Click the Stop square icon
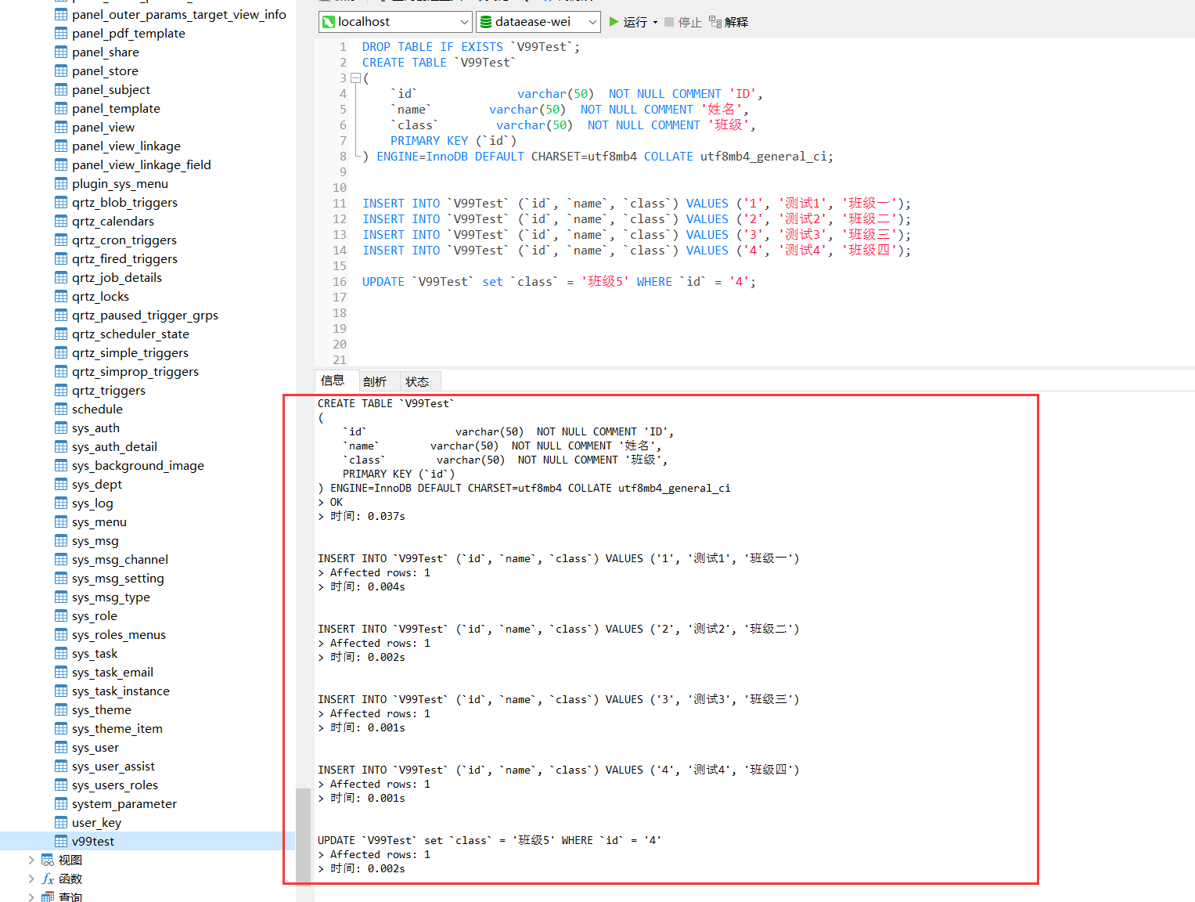 tap(669, 22)
